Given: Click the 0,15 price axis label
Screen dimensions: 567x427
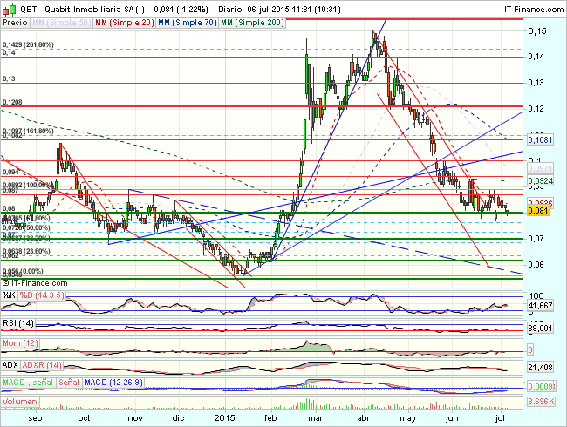Looking at the screenshot, I should (x=537, y=31).
